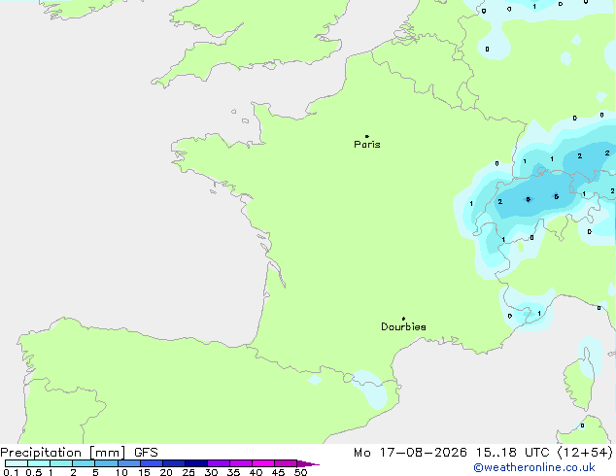The width and height of the screenshot is (616, 476).
Task: Click the Paris city marker dot
Action: 367,136
